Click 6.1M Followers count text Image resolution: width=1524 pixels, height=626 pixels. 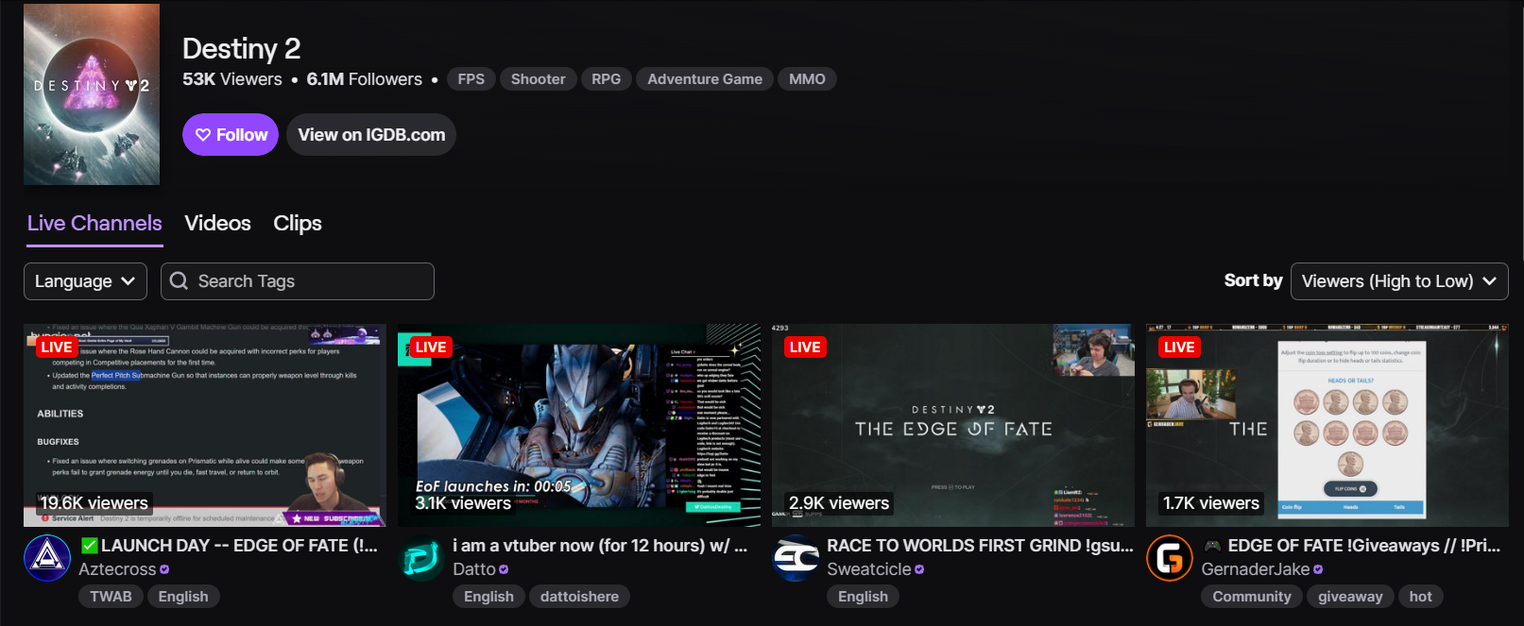click(x=365, y=79)
